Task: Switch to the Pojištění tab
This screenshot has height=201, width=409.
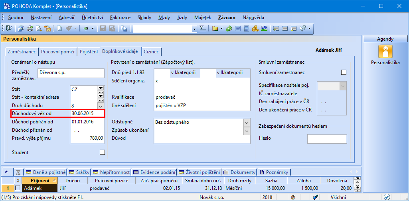Action: 89,51
